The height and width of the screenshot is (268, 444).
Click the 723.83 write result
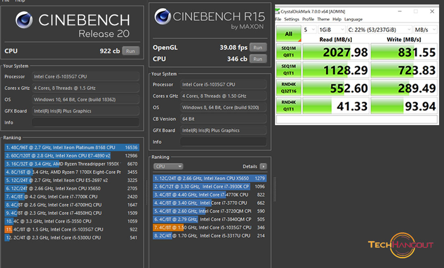pos(404,70)
